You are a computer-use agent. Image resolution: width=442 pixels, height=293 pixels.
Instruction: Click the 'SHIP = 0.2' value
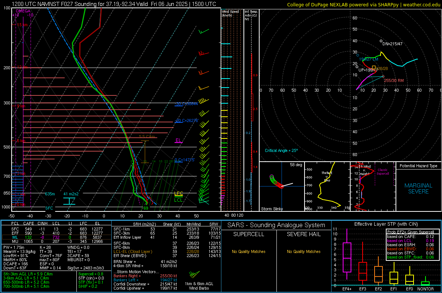tap(88, 286)
